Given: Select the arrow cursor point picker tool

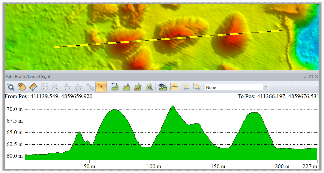Looking at the screenshot, I should click(90, 87).
